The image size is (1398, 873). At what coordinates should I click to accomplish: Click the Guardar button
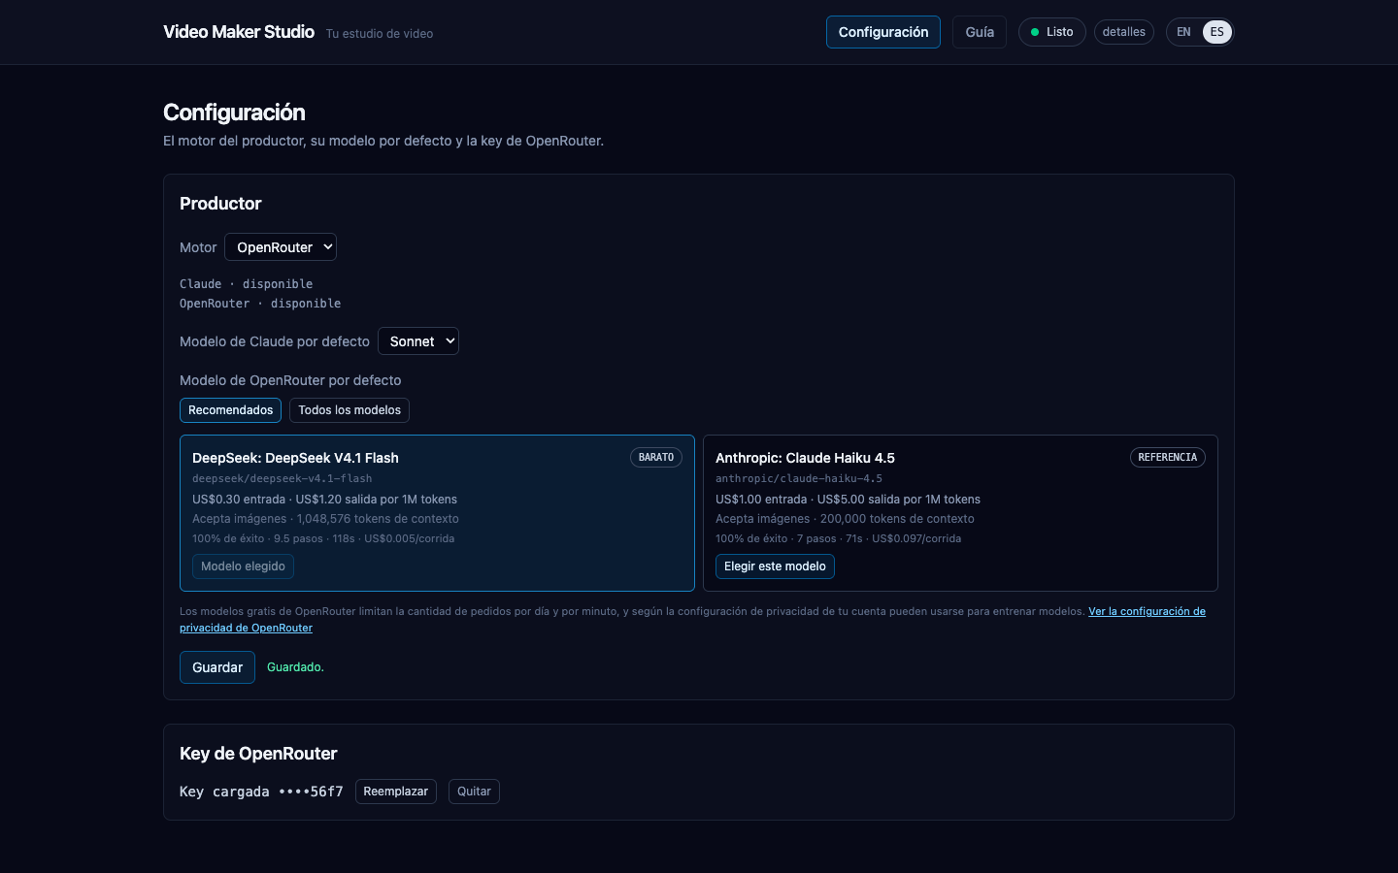[x=217, y=667]
